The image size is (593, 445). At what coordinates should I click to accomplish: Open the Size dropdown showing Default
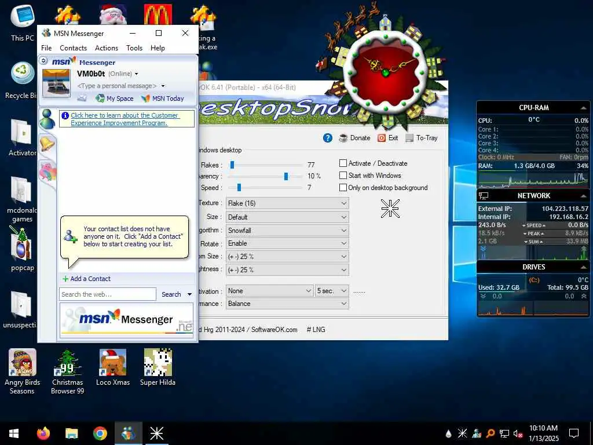tap(287, 217)
